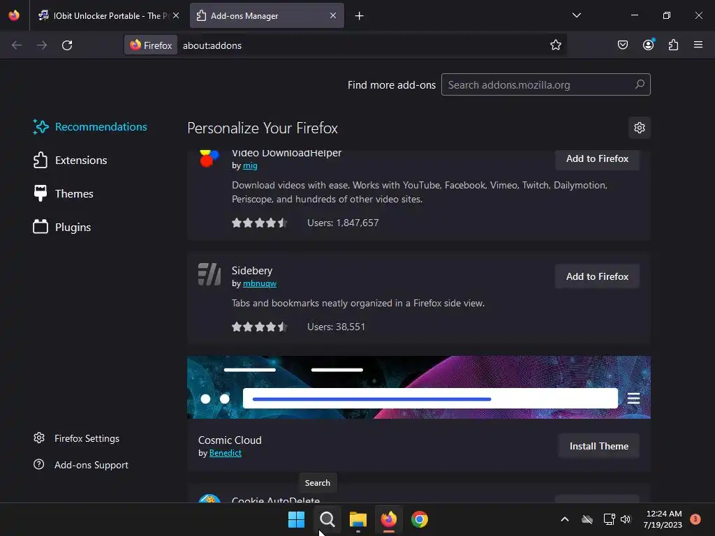Viewport: 715px width, 536px height.
Task: Open author link Benedict
Action: tap(226, 453)
